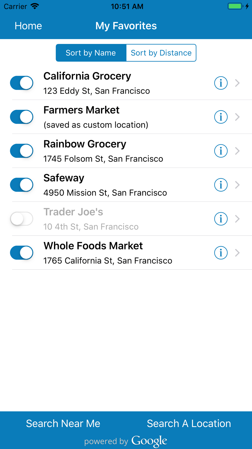Click the battery status icon
This screenshot has height=449, width=252.
[x=235, y=6]
